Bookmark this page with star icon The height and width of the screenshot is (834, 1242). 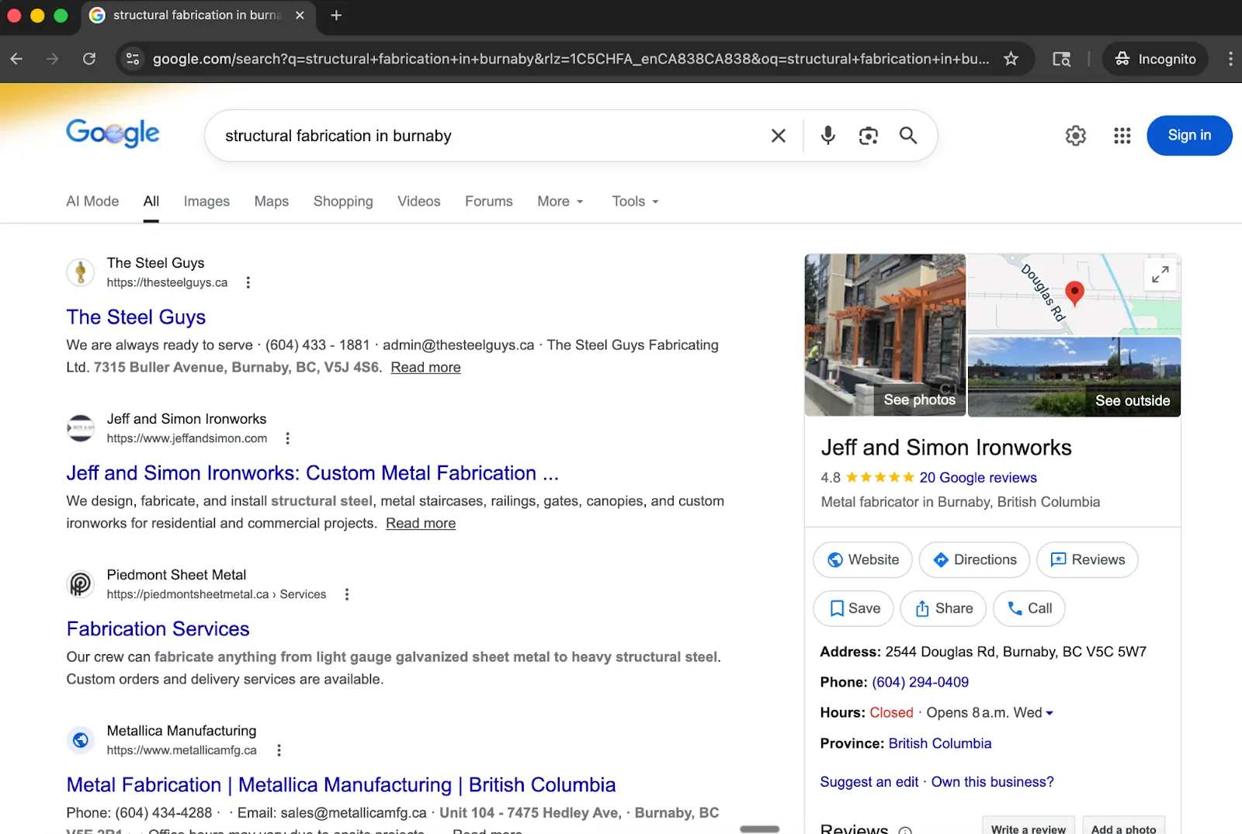(x=1011, y=59)
